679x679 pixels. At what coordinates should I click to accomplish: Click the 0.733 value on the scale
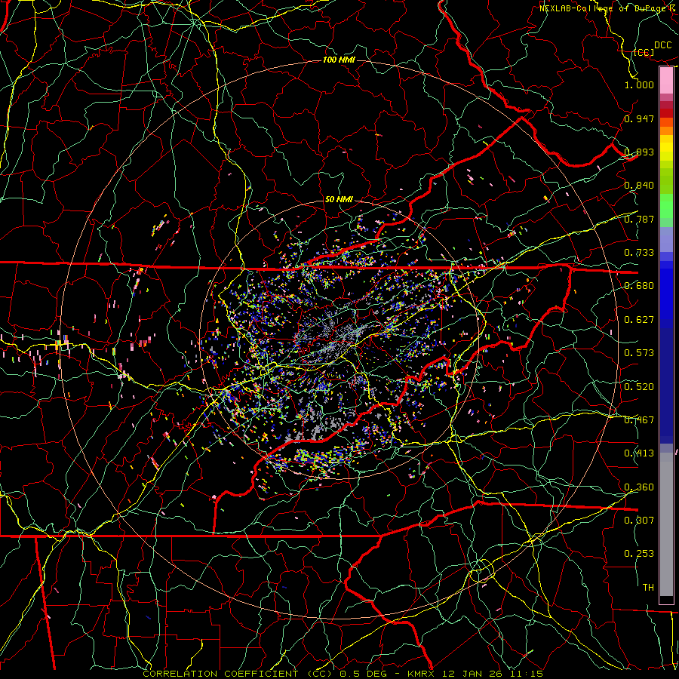(639, 253)
